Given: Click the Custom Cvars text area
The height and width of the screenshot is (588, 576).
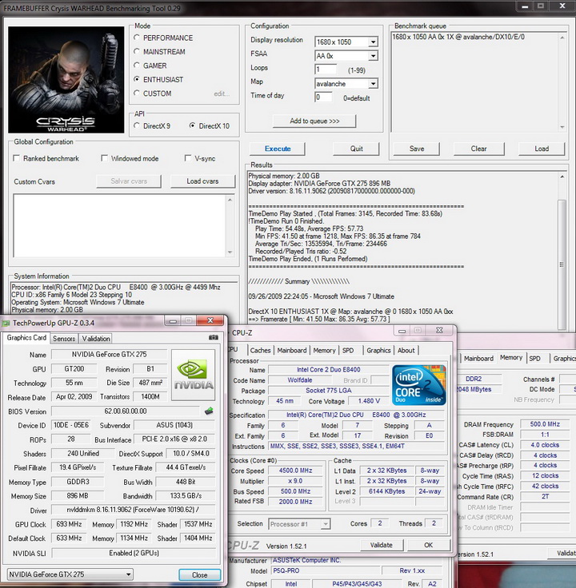Looking at the screenshot, I should (x=119, y=226).
